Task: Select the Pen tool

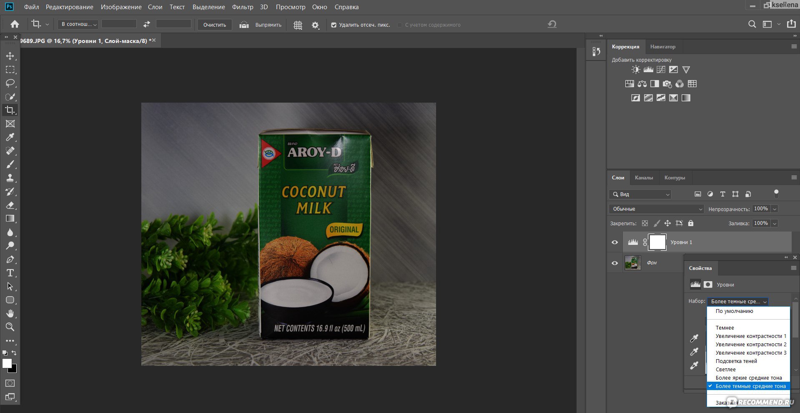Action: [10, 259]
